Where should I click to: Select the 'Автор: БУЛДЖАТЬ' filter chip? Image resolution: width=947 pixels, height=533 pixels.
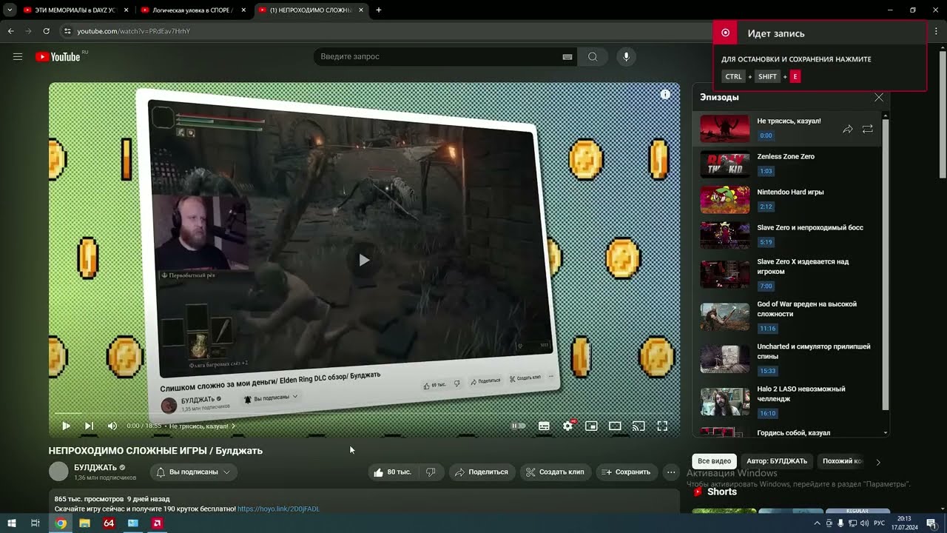point(777,461)
